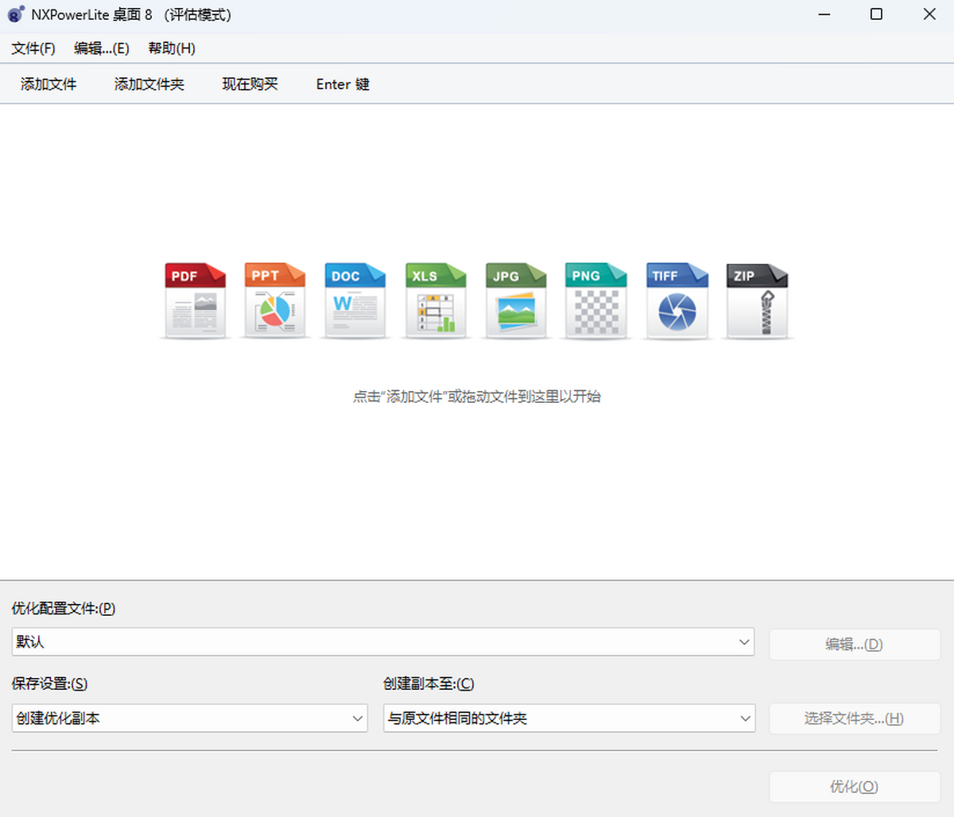Click the 优化(O) button
Viewport: 954px width, 817px height.
(854, 787)
